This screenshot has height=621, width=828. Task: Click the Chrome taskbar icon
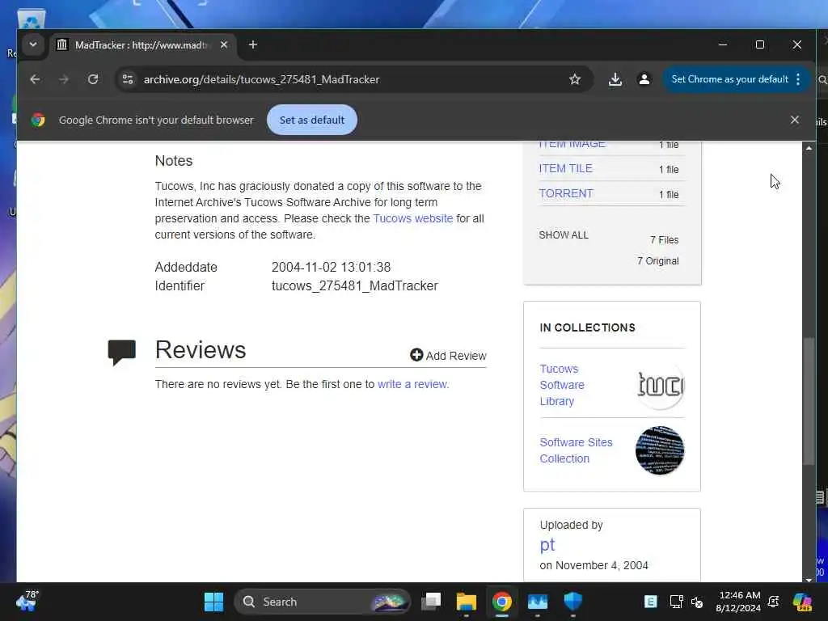[x=501, y=602]
